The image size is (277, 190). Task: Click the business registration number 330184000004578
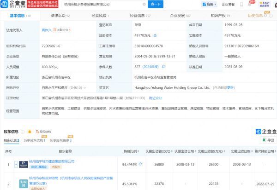click(x=149, y=46)
